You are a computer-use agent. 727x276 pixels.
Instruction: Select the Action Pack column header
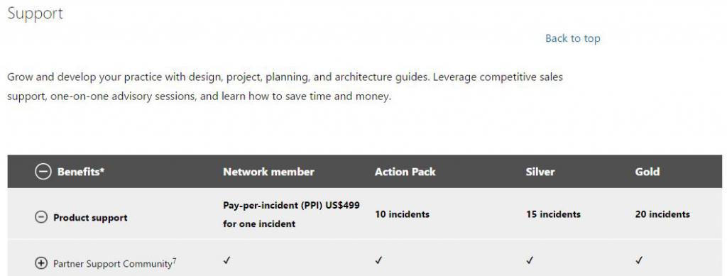(x=405, y=172)
